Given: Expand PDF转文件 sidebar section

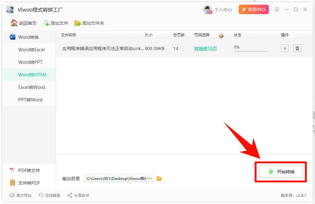Looking at the screenshot, I should click(29, 171).
